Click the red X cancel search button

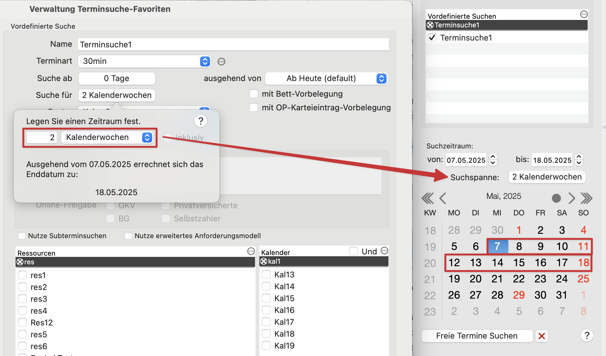542,336
